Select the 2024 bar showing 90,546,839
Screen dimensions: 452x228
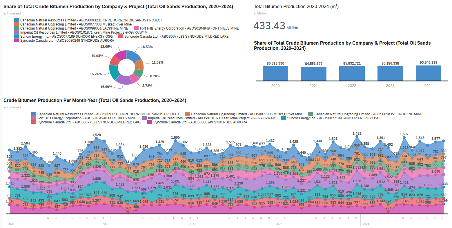428,72
